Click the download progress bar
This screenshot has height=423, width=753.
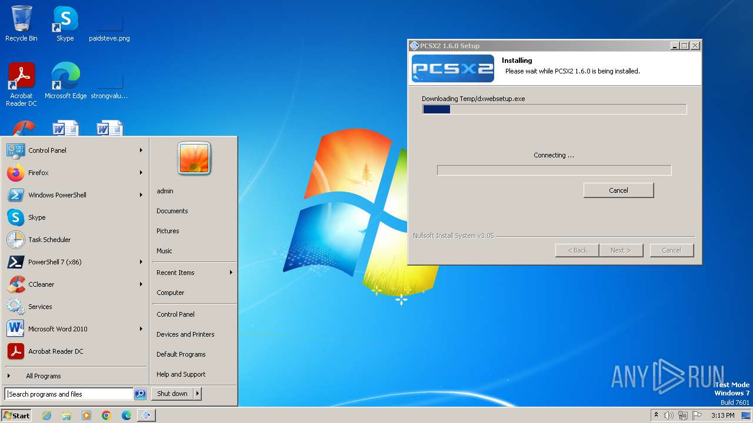[x=554, y=109]
